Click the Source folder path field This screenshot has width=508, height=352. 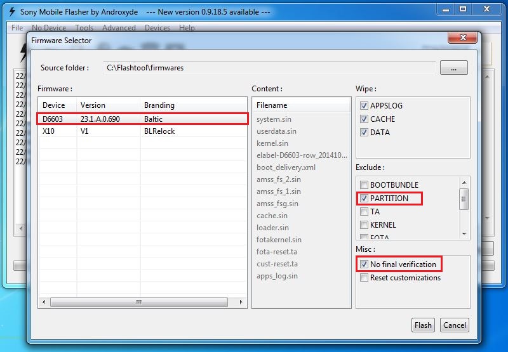point(269,68)
